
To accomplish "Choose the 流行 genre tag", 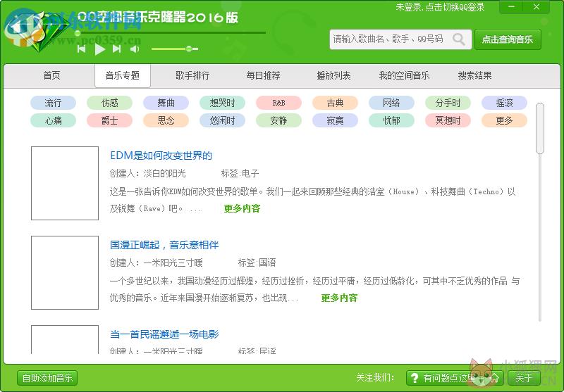I will click(x=54, y=103).
